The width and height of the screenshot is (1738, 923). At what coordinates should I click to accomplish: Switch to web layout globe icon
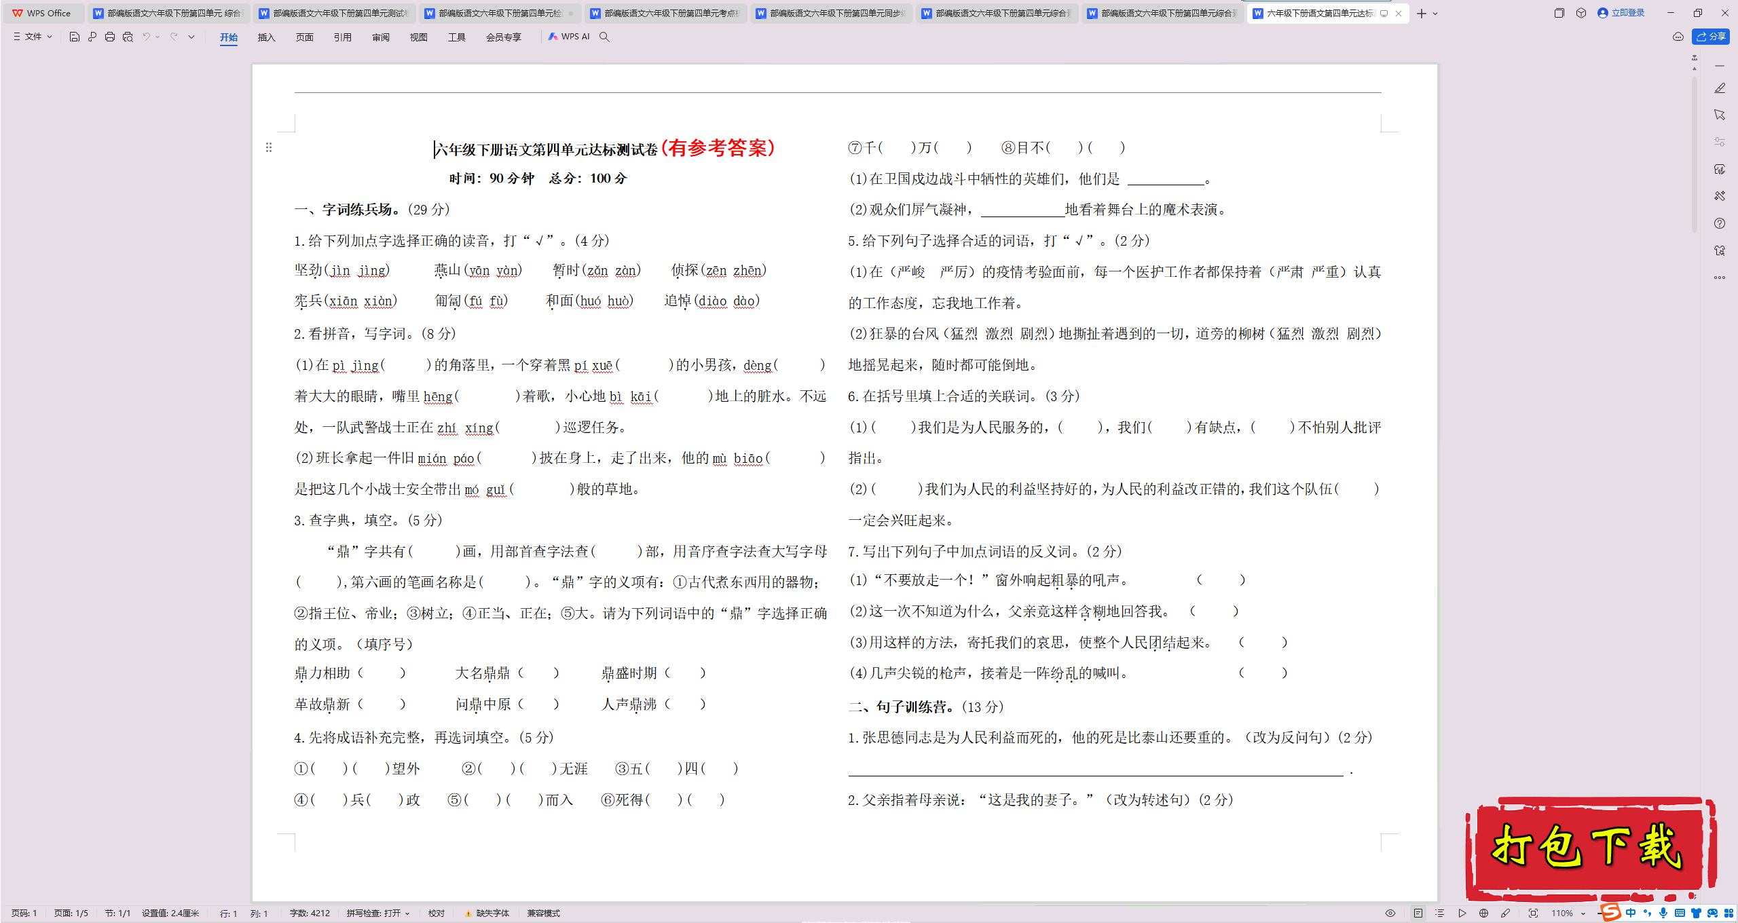pos(1484,913)
